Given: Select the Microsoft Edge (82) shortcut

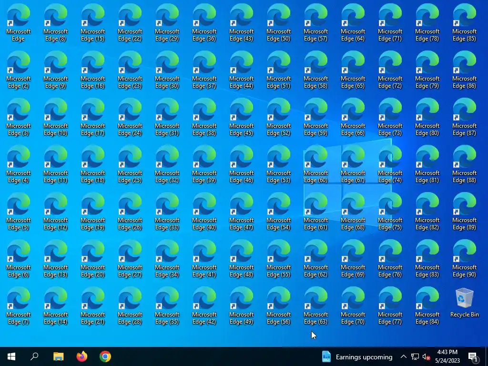Looking at the screenshot, I should click(427, 212).
